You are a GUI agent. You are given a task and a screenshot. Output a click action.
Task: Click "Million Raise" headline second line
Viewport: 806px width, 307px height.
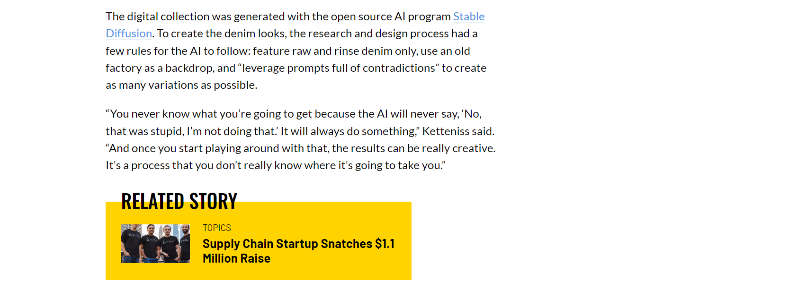[x=236, y=258]
